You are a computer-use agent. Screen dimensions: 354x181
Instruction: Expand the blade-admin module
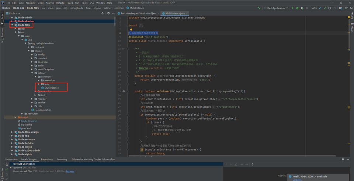[12, 17]
